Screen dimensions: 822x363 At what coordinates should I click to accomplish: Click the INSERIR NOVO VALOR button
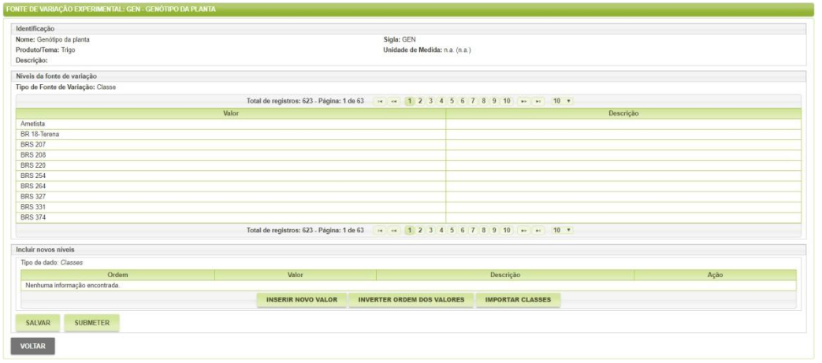[x=301, y=300]
